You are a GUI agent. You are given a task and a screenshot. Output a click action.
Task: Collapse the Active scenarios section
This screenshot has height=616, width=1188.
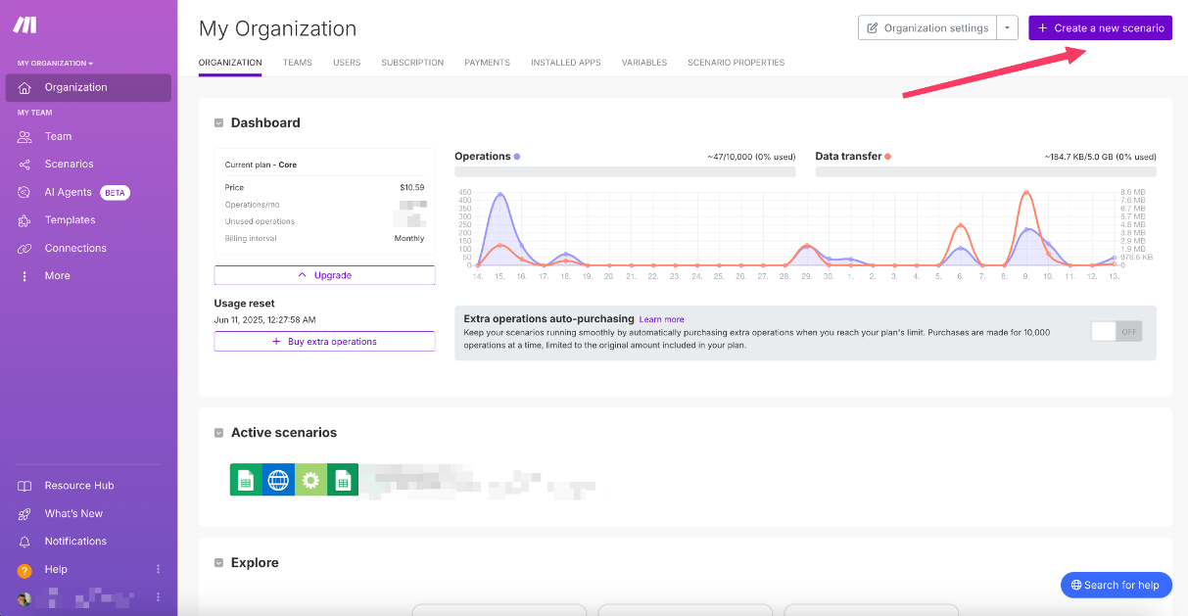pyautogui.click(x=219, y=433)
